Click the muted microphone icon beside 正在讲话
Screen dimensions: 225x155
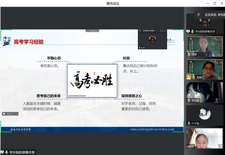199,15
